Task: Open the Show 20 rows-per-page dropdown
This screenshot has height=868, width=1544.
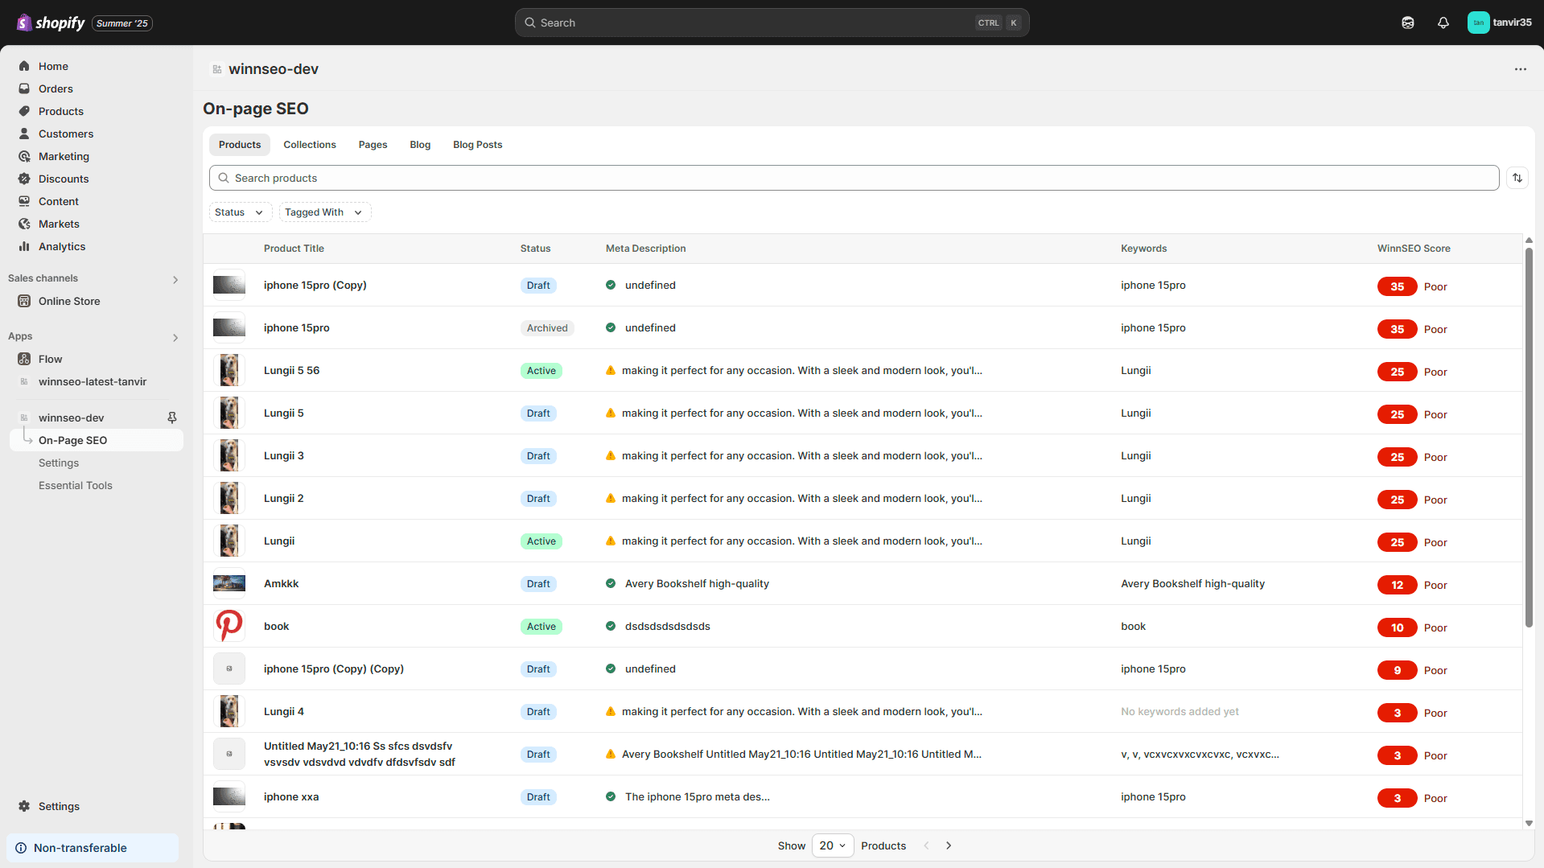Action: point(832,845)
